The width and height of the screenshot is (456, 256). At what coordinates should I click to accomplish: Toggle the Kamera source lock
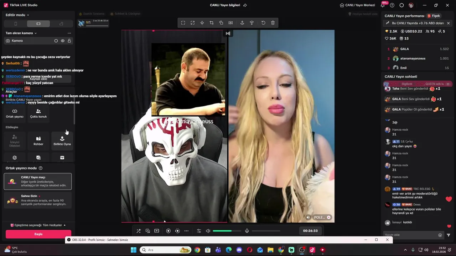(69, 41)
